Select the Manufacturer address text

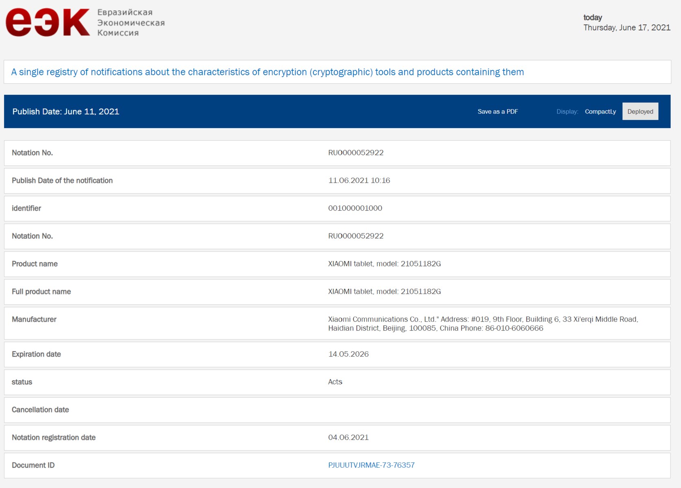click(483, 324)
